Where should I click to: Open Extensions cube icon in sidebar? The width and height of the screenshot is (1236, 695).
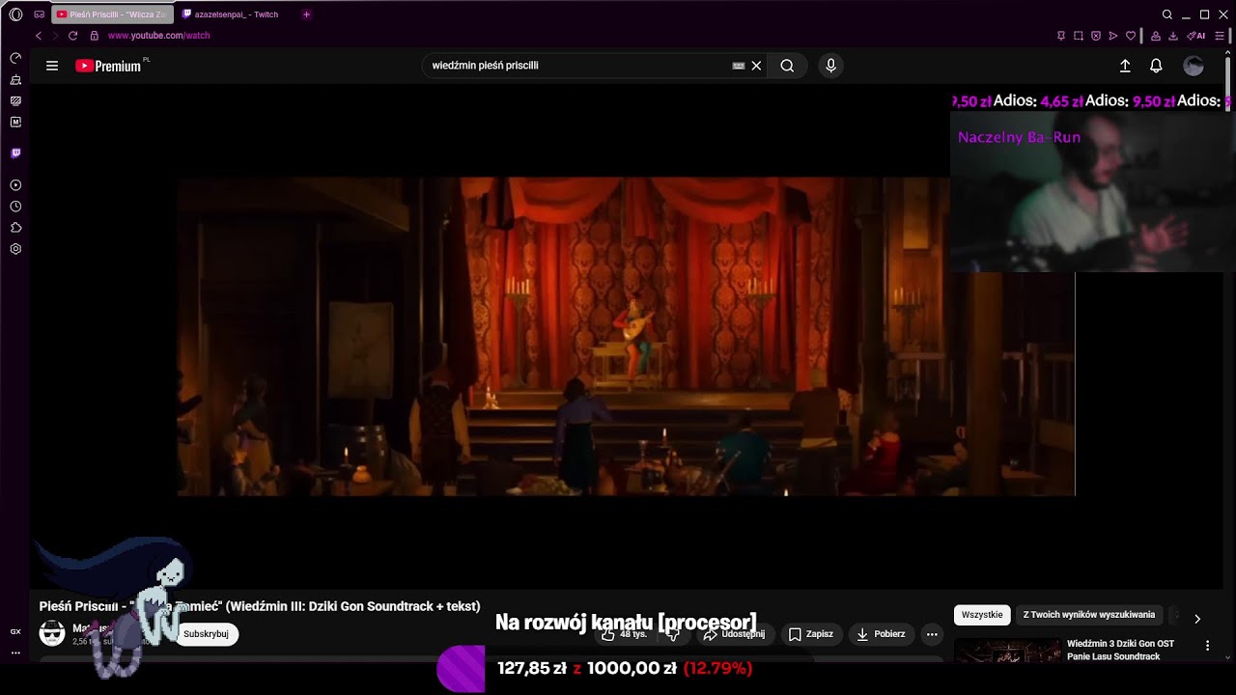pos(15,228)
